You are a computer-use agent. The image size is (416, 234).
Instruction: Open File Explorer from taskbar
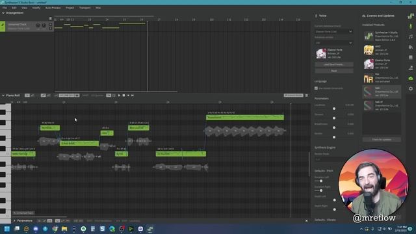(x=64, y=229)
